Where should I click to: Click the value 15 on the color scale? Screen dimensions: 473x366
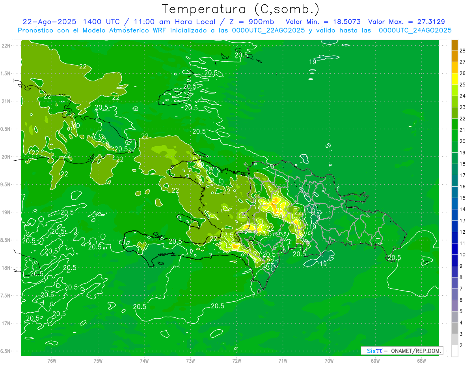[462, 197]
